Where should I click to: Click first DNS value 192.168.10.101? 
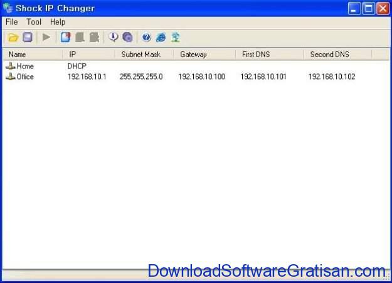pyautogui.click(x=263, y=77)
